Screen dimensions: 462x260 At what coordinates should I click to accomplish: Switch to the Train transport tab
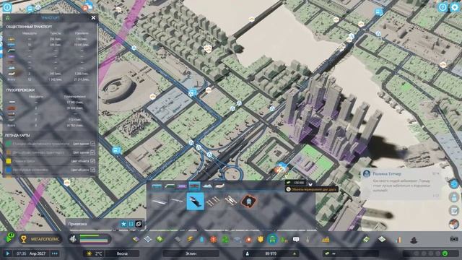[170, 186]
